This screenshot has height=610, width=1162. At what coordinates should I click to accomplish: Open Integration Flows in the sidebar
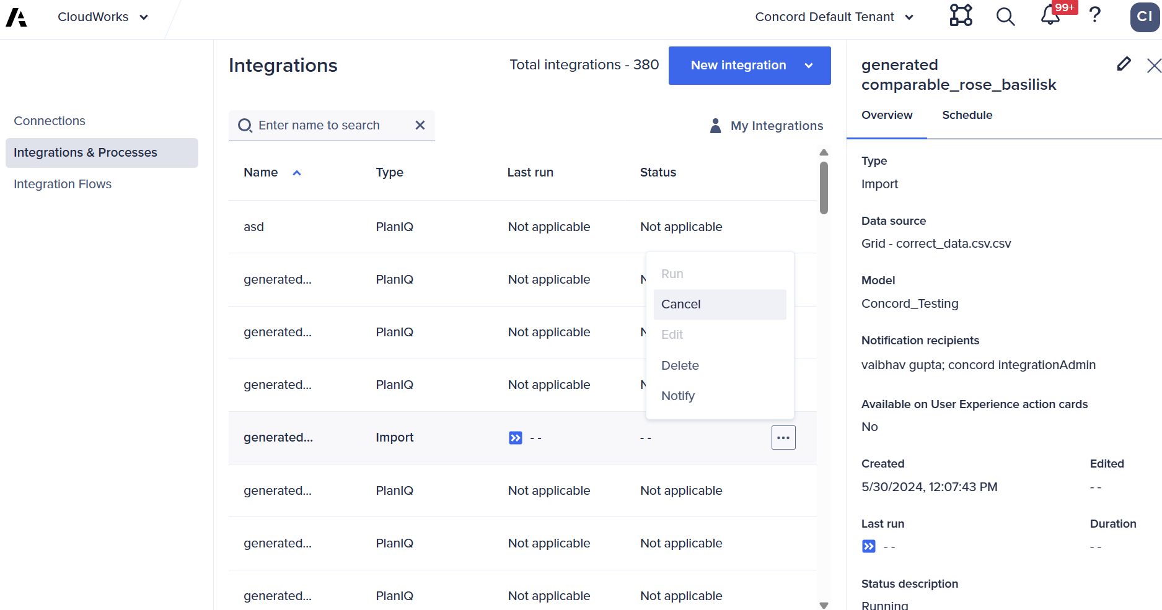(x=63, y=184)
